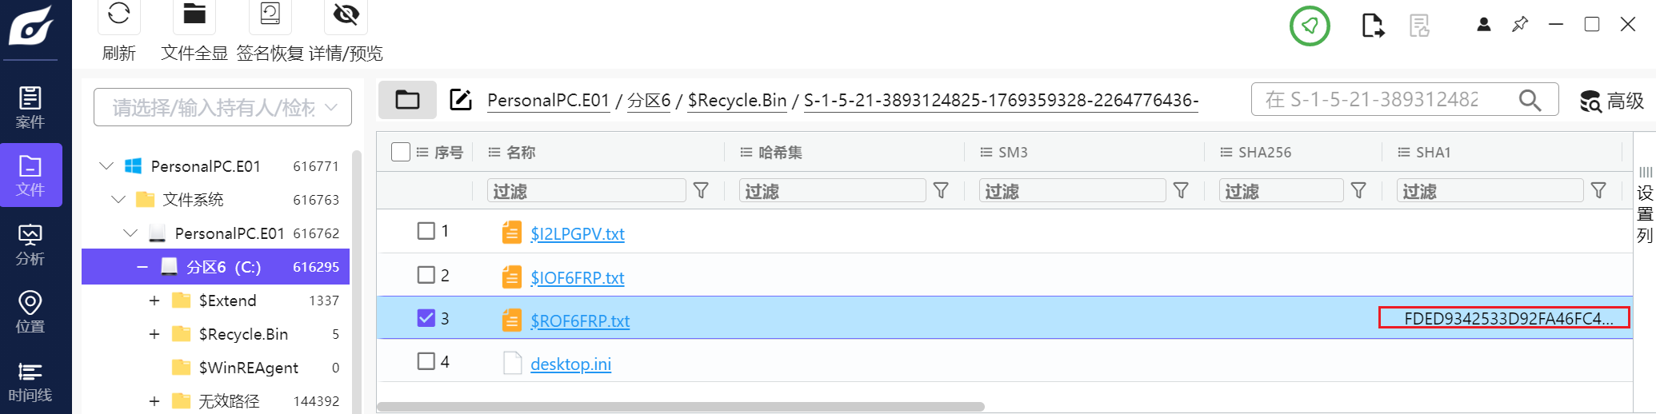Click the desktop.ini file link

tap(570, 364)
